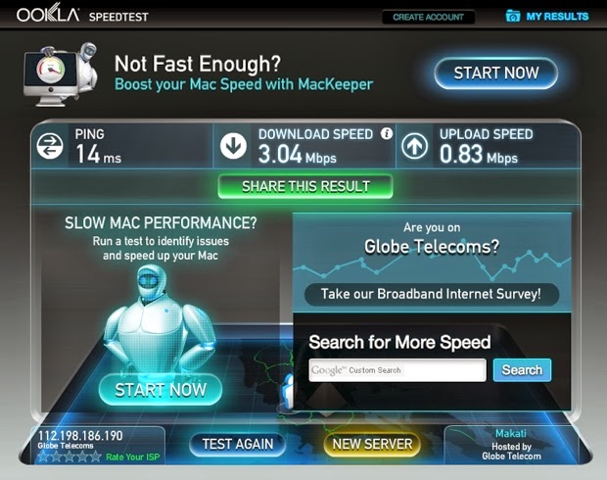The height and width of the screenshot is (480, 607).
Task: Click Share This Result button
Action: [x=305, y=186]
